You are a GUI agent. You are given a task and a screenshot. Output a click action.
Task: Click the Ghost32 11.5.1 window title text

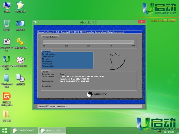[89, 22]
